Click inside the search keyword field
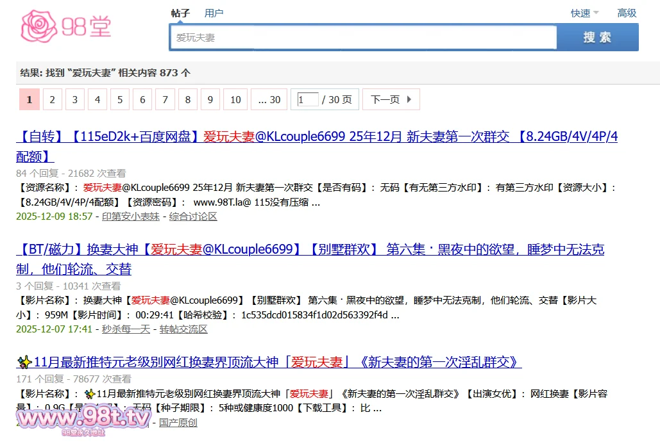This screenshot has width=660, height=442. tap(362, 37)
